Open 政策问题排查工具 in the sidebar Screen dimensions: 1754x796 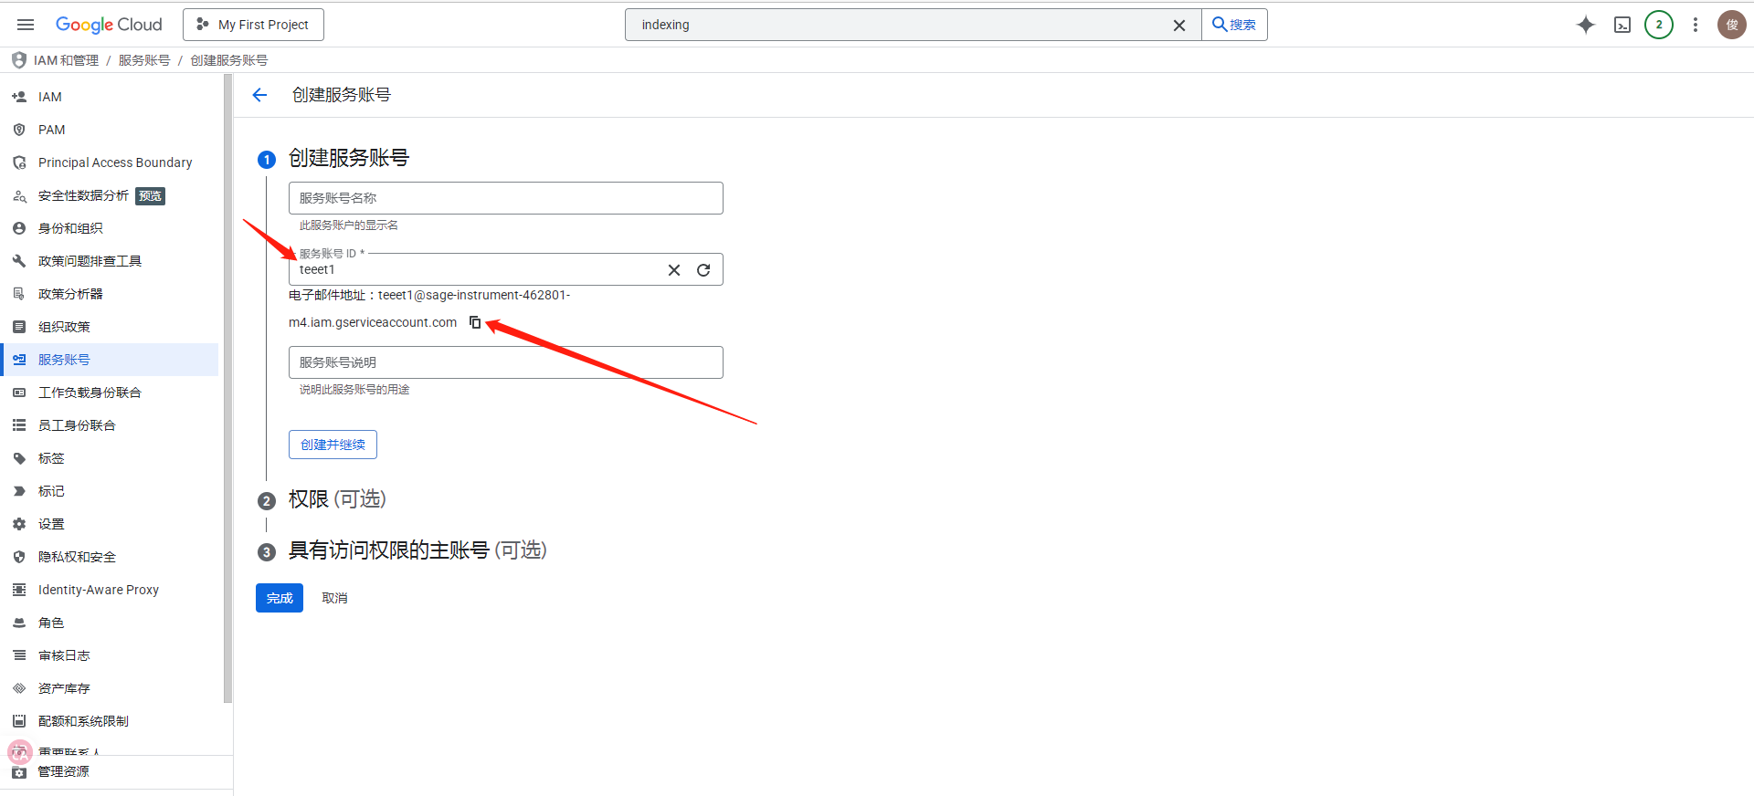tap(110, 261)
